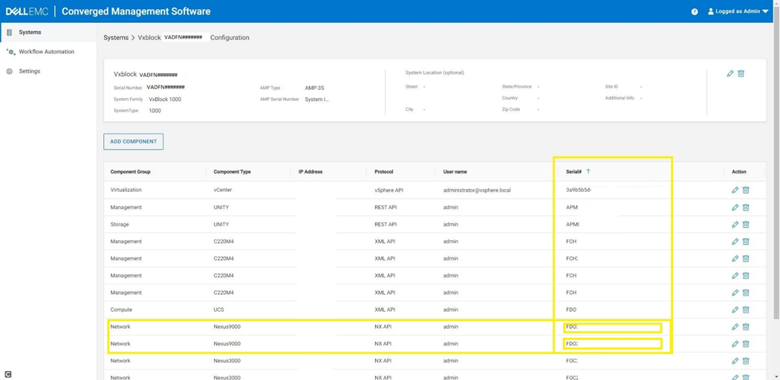Delete the Storage UNITY component
This screenshot has width=780, height=380.
coord(745,224)
